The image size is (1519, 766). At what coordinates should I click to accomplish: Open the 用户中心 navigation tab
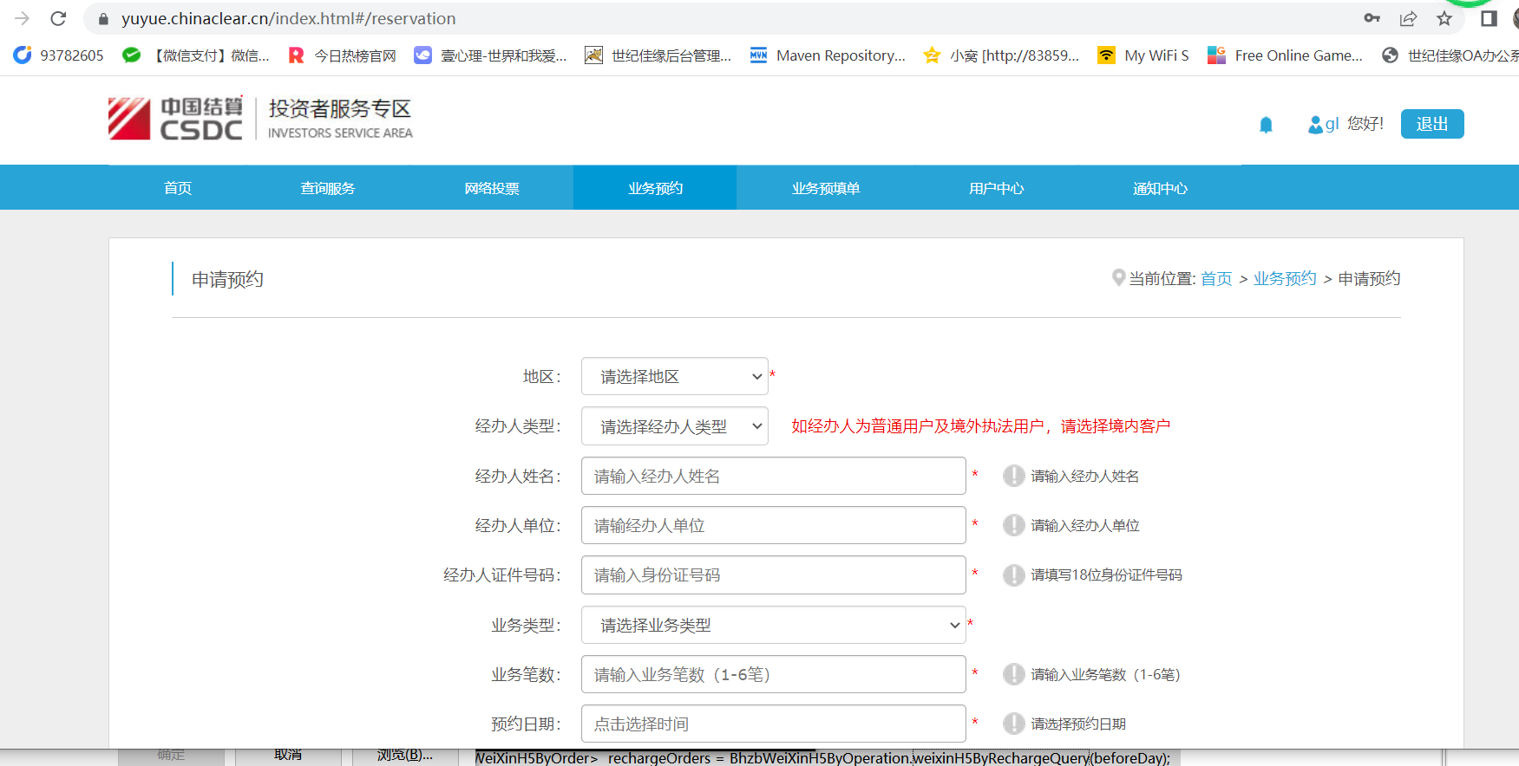pos(997,188)
